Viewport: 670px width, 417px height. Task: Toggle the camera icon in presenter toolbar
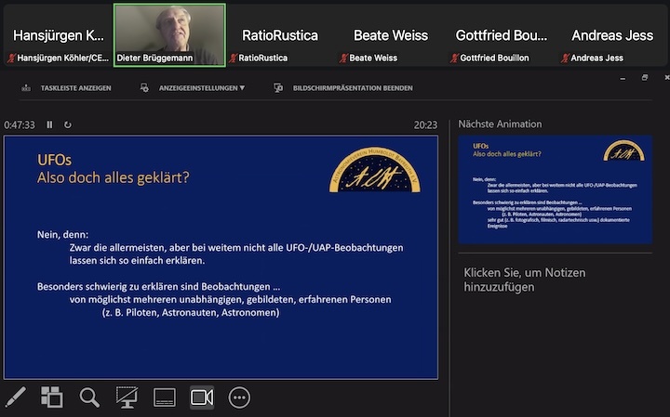coord(202,397)
